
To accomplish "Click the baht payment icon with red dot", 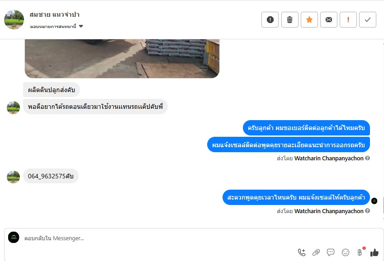I will [x=360, y=252].
